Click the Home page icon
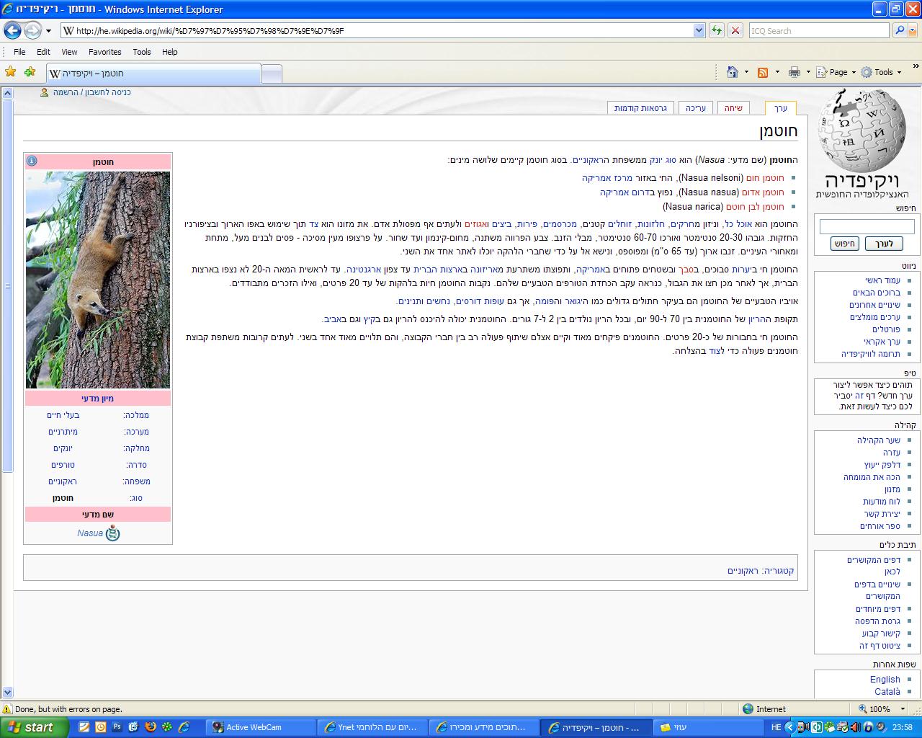Screen dimensions: 922x738 pos(733,72)
